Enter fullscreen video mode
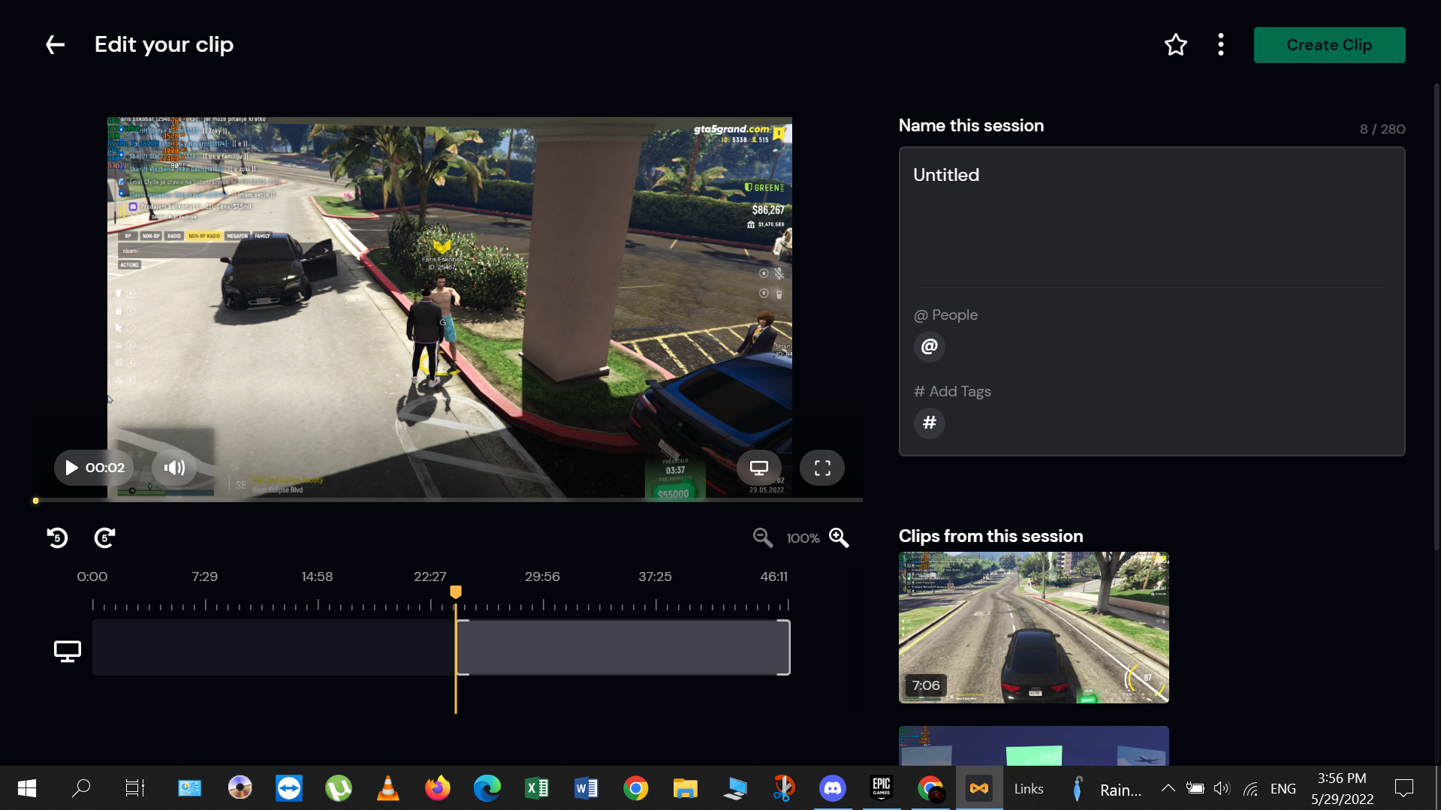This screenshot has height=810, width=1441. point(822,468)
